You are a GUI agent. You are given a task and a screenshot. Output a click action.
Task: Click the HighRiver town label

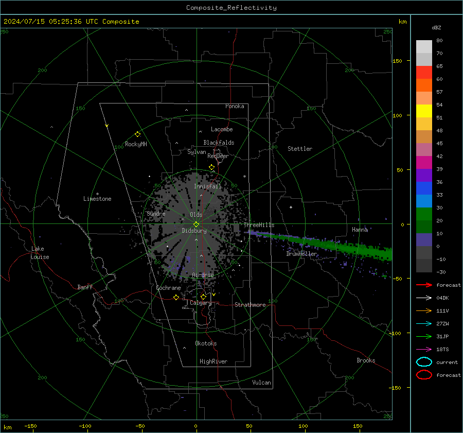(213, 361)
